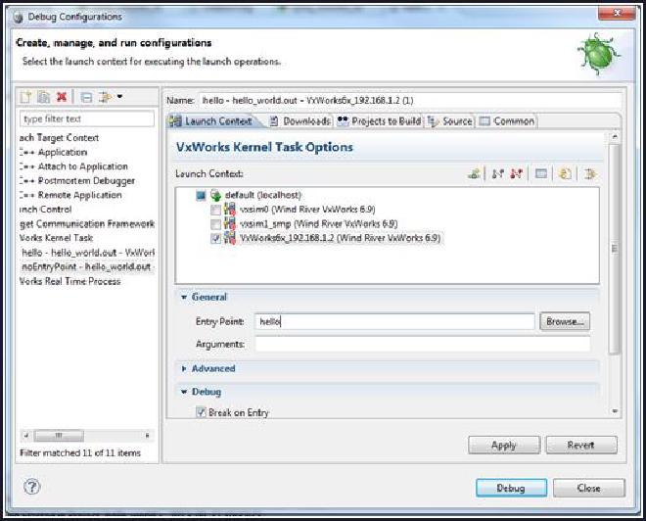The width and height of the screenshot is (646, 521).
Task: Click the horizontal scrollbar thumb in configuration list
Action: coord(59,435)
